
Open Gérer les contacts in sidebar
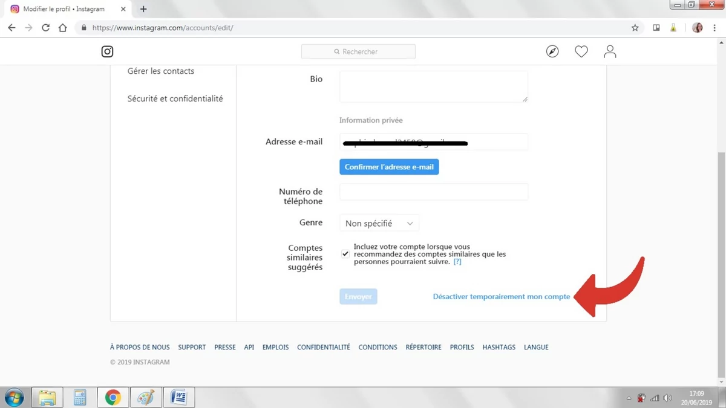pyautogui.click(x=161, y=71)
